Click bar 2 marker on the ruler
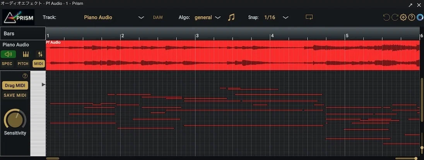Screen dimensions: 424x160 122,36
